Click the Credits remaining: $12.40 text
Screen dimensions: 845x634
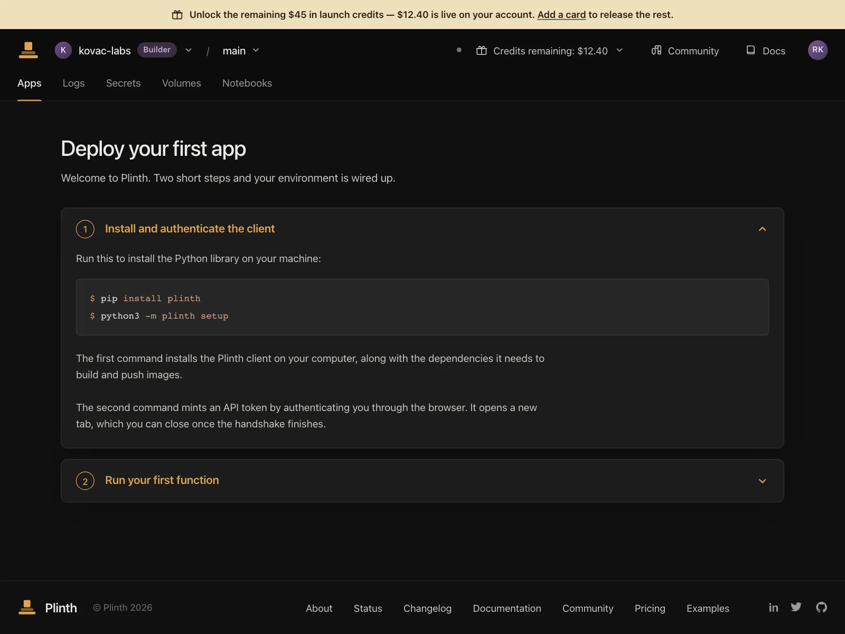point(550,51)
